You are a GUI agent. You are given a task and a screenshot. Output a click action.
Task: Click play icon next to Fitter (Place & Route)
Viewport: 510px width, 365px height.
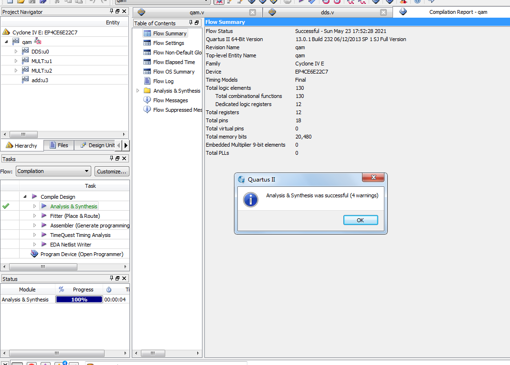pos(44,215)
